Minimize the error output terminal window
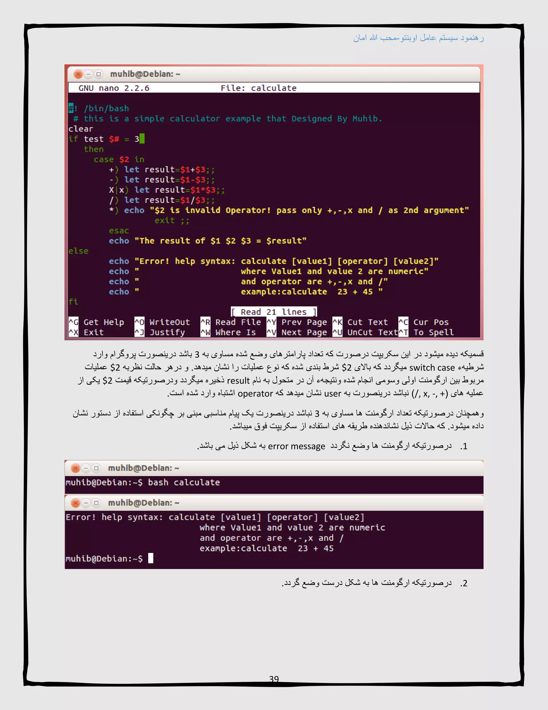548x710 pixels. 86,503
